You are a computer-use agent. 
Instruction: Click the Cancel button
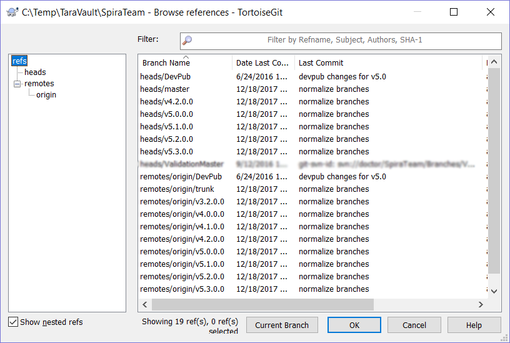414,325
